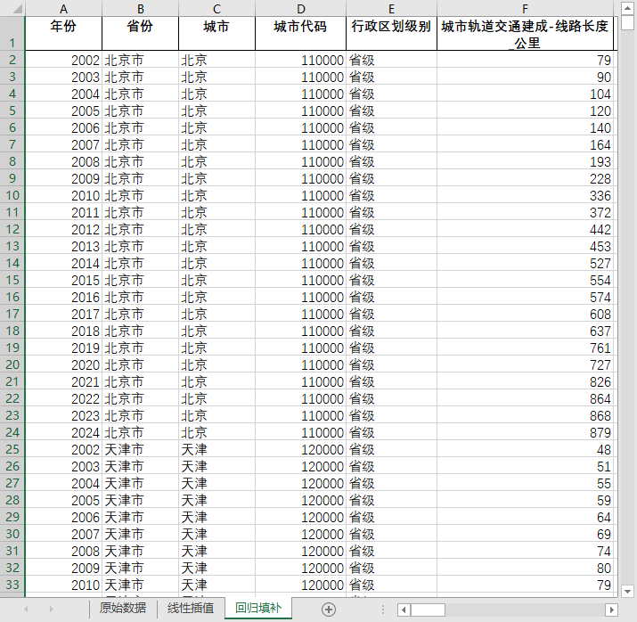Viewport: 637px width, 622px height.
Task: Click the cell with value 608
Action: 525,314
